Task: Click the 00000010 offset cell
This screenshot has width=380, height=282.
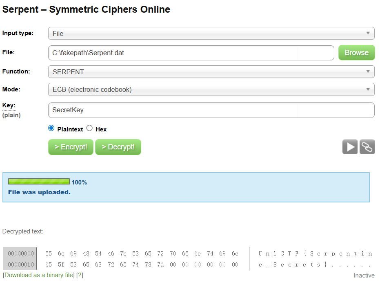Action: click(x=20, y=264)
